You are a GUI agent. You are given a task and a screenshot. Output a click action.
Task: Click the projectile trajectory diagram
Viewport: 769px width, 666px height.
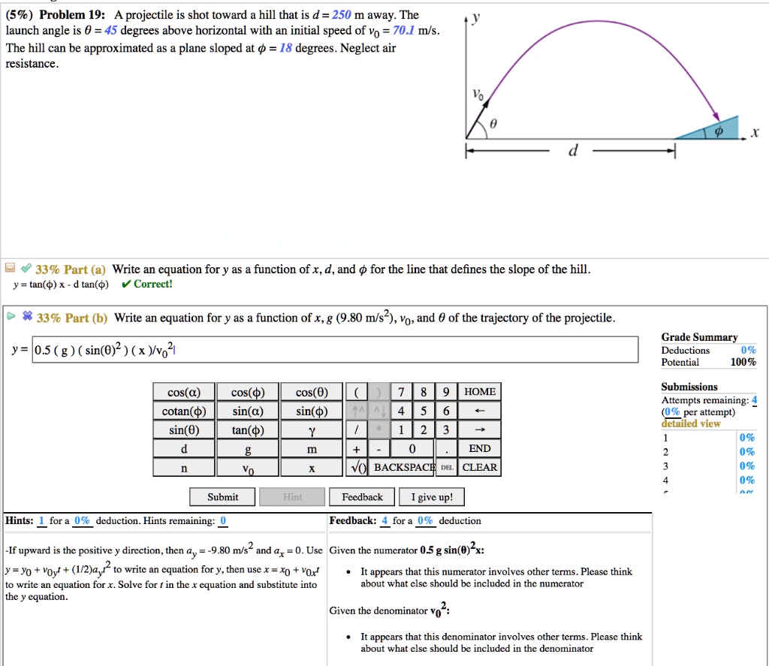(611, 86)
